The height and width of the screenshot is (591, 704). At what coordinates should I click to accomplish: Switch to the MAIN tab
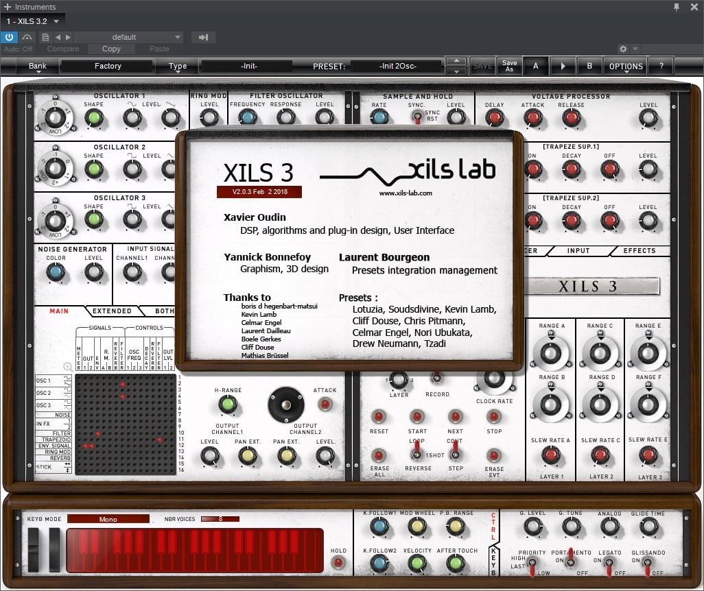(59, 311)
